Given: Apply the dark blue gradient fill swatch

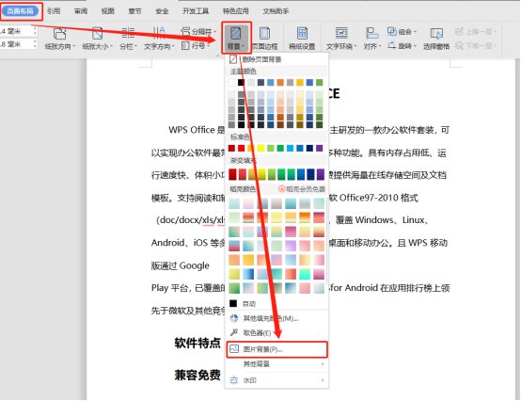Looking at the screenshot, I should (x=310, y=174).
